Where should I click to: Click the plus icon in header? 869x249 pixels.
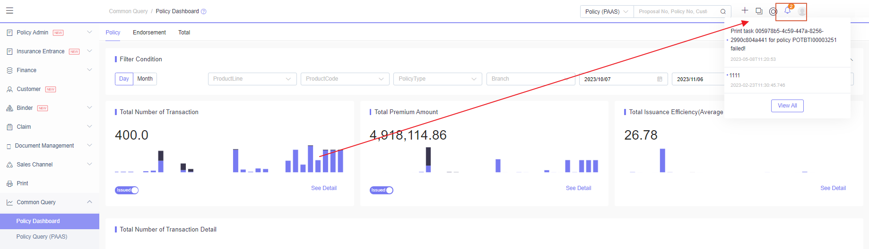coord(745,10)
